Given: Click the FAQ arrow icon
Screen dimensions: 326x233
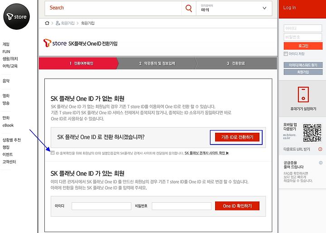Looking at the screenshot, I should 321,163.
